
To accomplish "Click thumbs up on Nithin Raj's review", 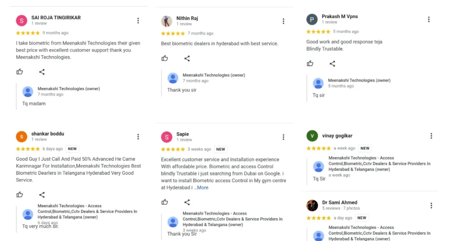I will tap(165, 58).
